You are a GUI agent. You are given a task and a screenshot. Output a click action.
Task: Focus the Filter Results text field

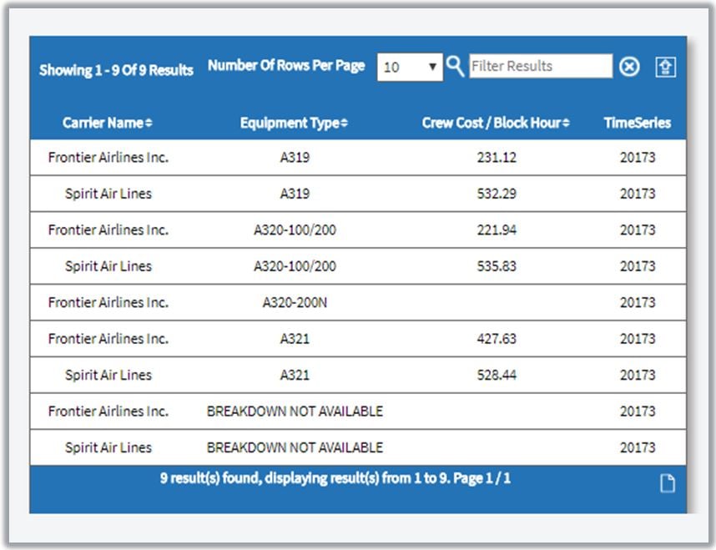[540, 66]
